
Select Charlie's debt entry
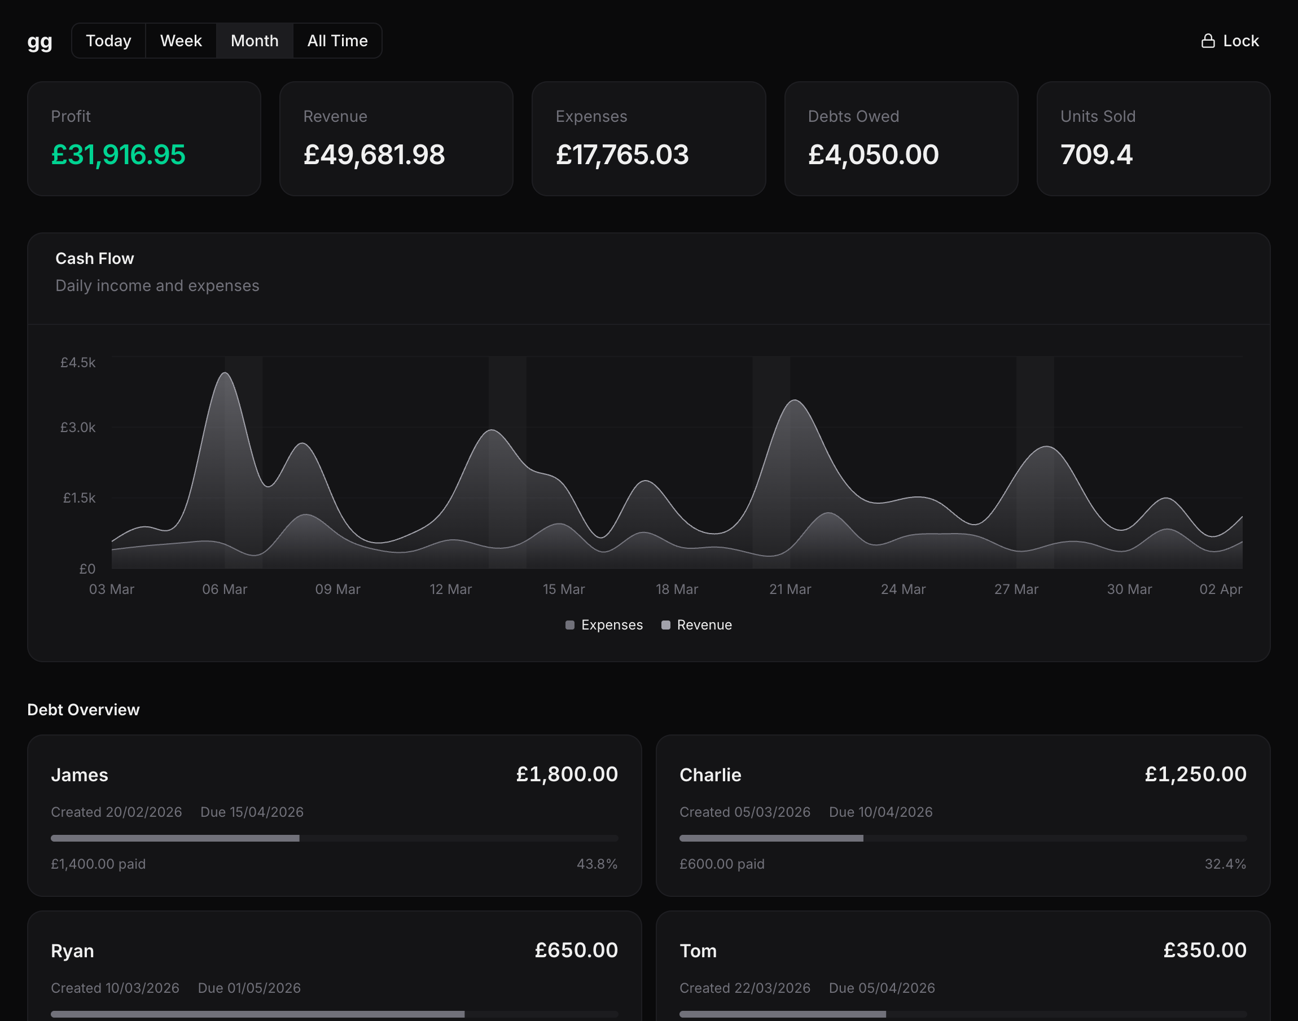(963, 816)
